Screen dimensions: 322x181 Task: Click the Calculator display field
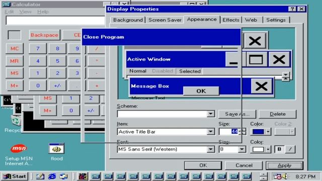coord(55,21)
